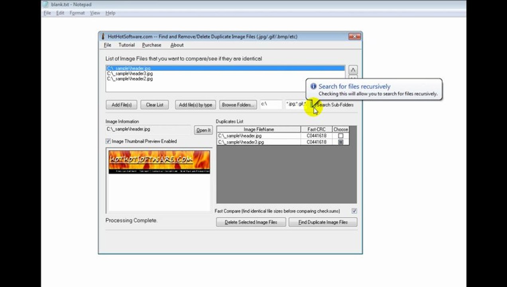Check the Search Sub-Folders checkbox
This screenshot has height=287, width=507.
pos(313,105)
